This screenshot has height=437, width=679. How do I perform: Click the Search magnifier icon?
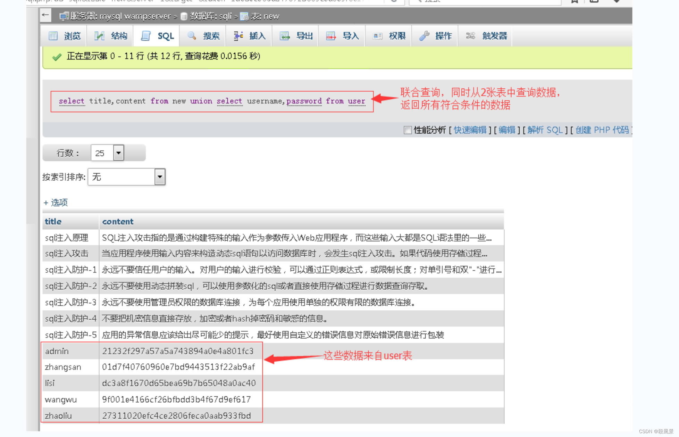click(x=192, y=35)
